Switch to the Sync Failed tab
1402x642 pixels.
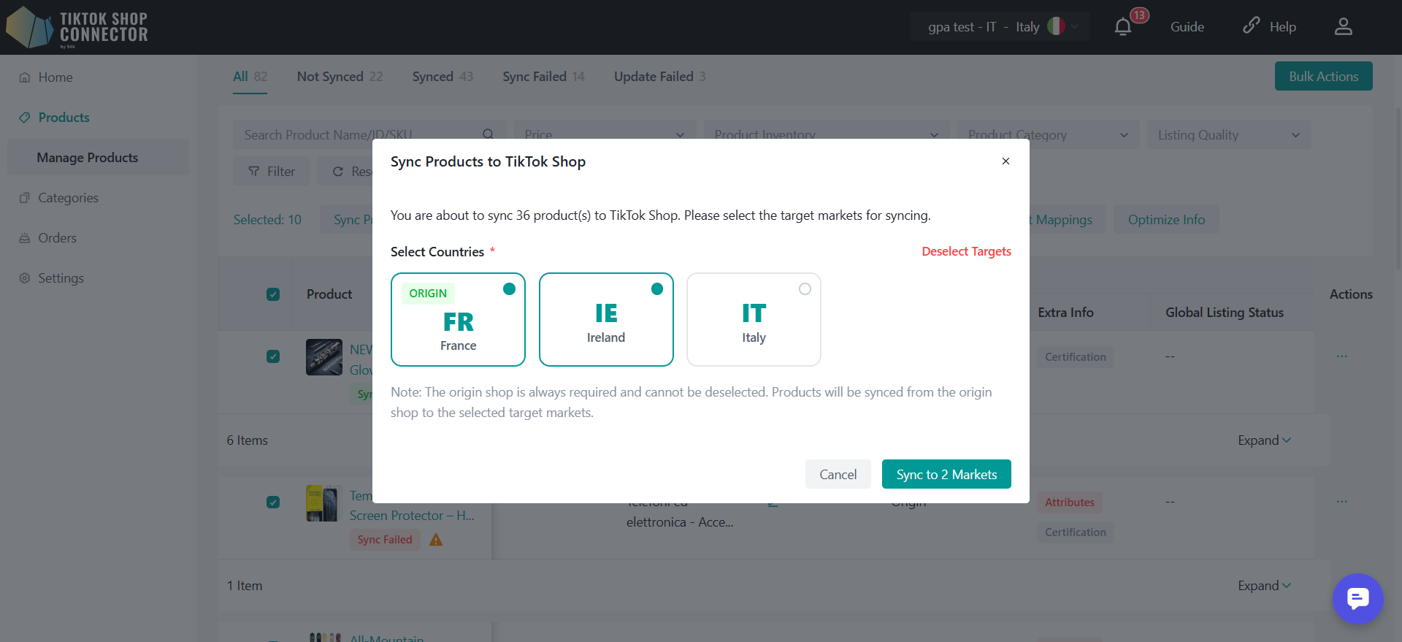pos(543,77)
